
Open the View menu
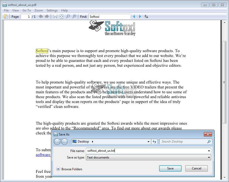15,10
